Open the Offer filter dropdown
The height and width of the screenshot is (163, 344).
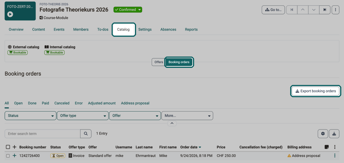(135, 116)
